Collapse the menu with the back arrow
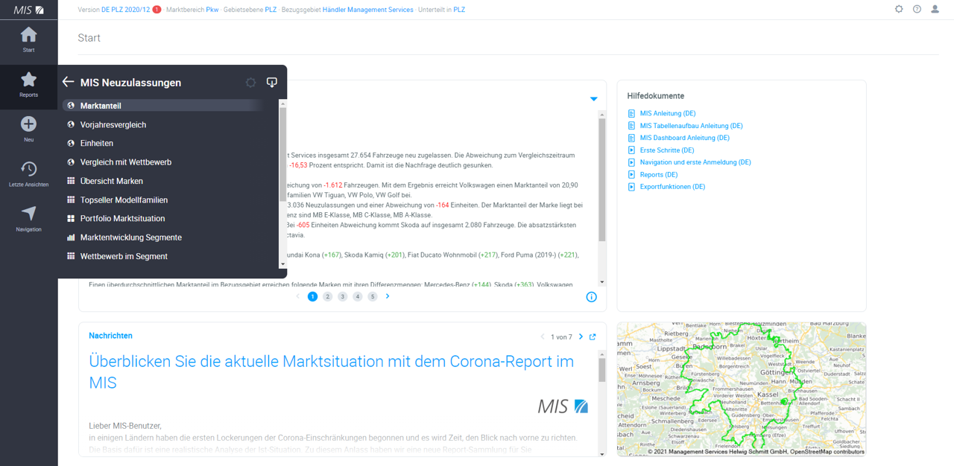954x466 pixels. 68,82
